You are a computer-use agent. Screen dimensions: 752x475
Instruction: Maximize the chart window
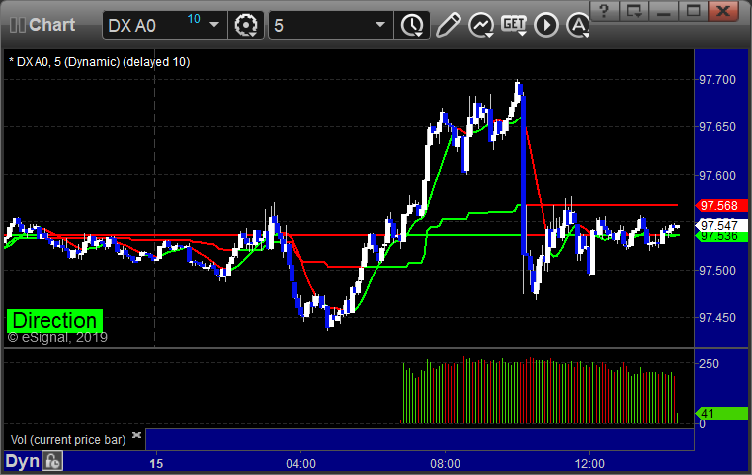tap(693, 10)
